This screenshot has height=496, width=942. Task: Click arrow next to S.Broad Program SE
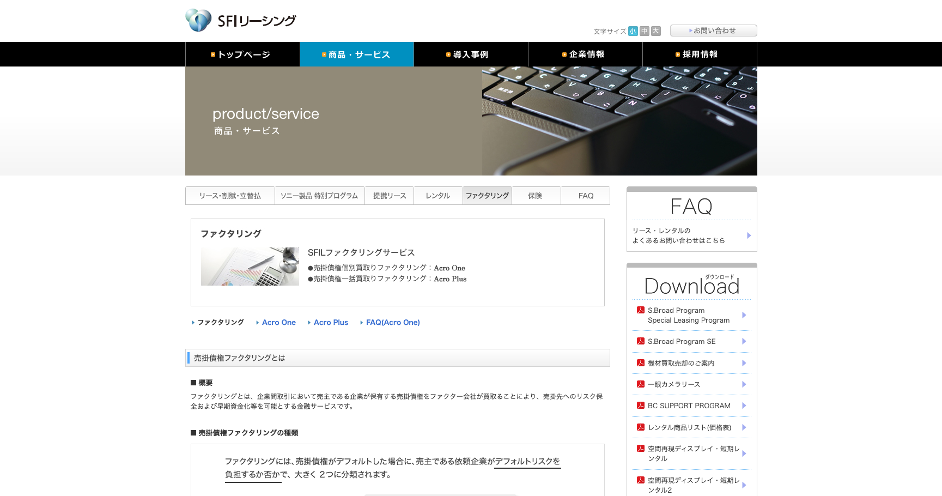point(744,341)
